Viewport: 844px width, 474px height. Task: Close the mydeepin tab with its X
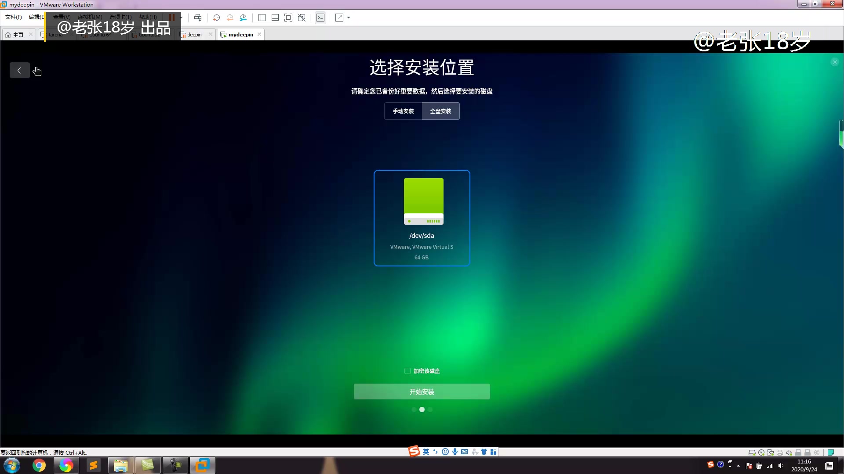coord(259,34)
